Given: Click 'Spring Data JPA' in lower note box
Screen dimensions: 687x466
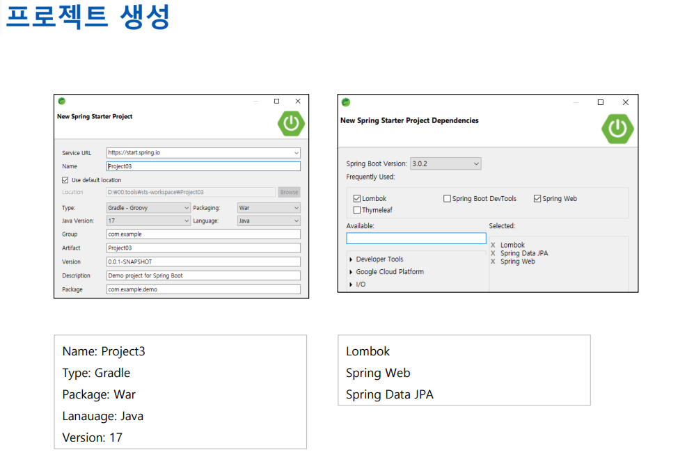Looking at the screenshot, I should (390, 394).
